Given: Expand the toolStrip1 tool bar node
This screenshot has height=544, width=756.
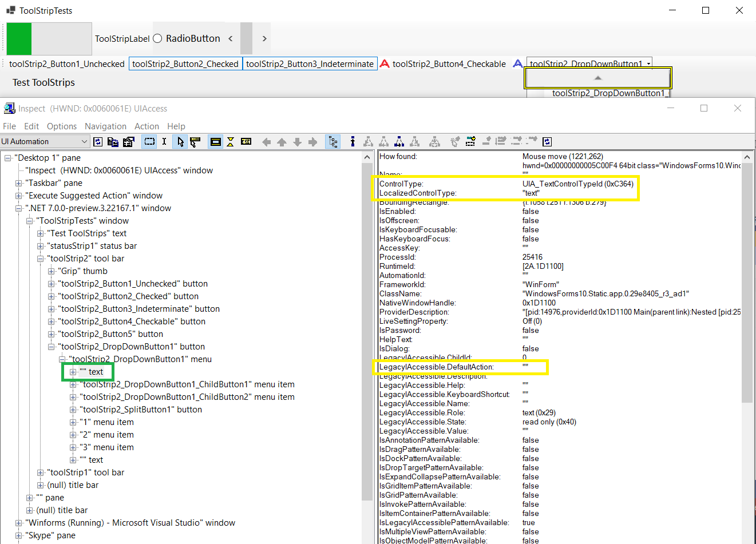Looking at the screenshot, I should coord(39,472).
